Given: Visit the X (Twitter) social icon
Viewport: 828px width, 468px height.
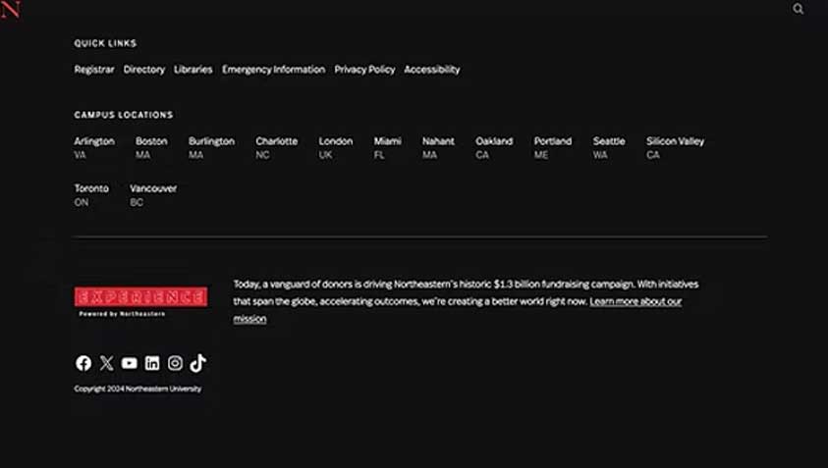Looking at the screenshot, I should (106, 363).
